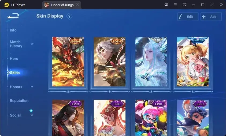The height and width of the screenshot is (136, 226).
Task: Click the Limited badge on cat-girl card
Action: click(x=198, y=40)
